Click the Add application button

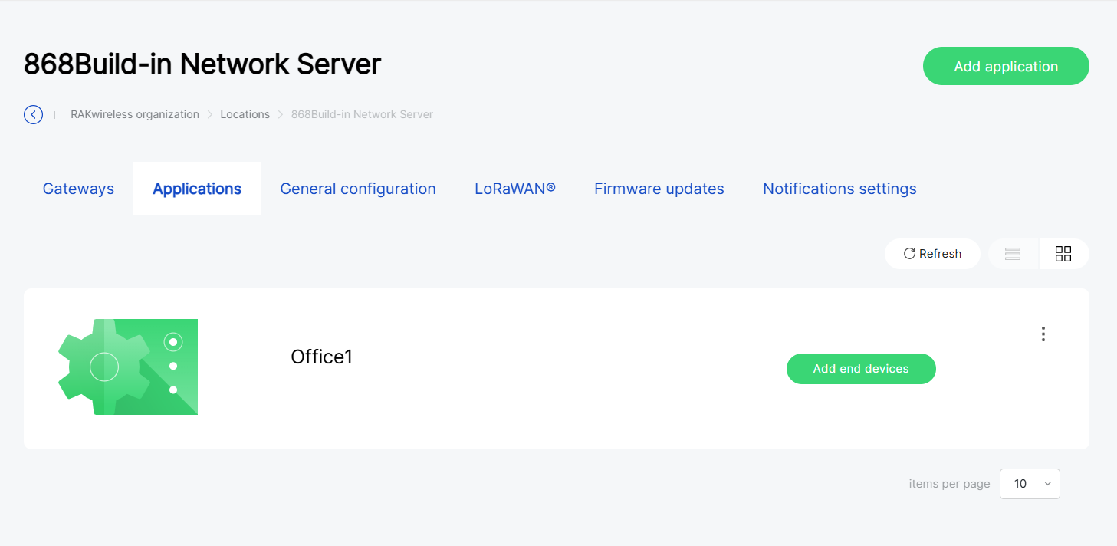(1005, 66)
